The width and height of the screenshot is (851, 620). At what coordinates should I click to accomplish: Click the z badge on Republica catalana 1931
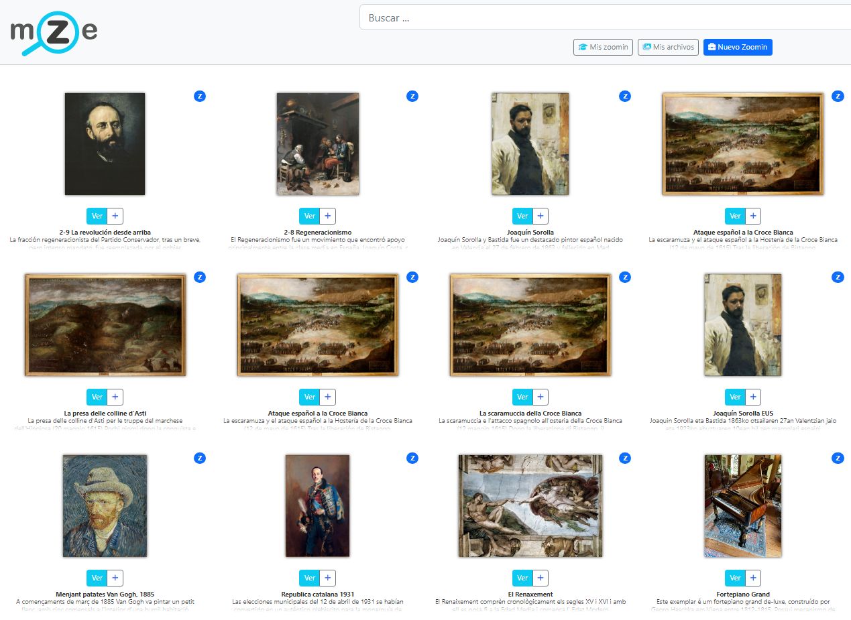412,458
